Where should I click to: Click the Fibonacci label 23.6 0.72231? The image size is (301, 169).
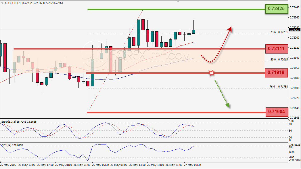pos(279,32)
